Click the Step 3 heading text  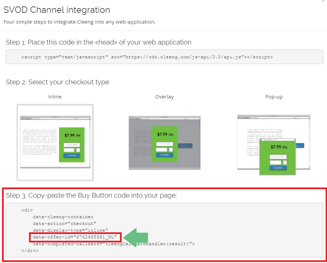click(91, 195)
